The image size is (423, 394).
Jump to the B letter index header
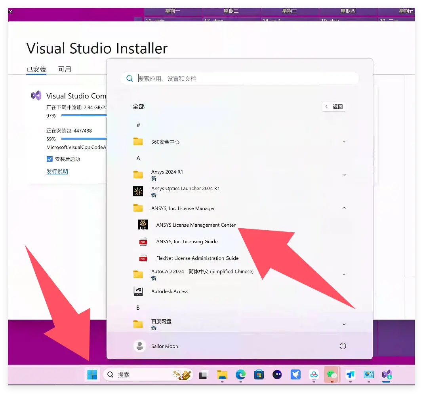(x=138, y=308)
